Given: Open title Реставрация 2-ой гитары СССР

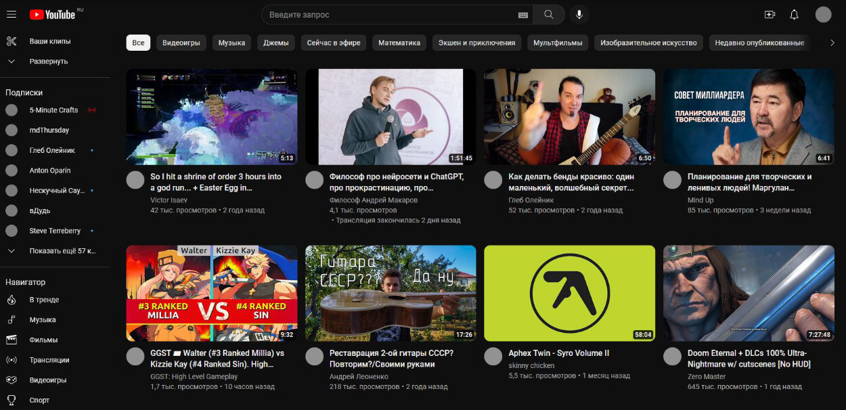Looking at the screenshot, I should [x=391, y=359].
